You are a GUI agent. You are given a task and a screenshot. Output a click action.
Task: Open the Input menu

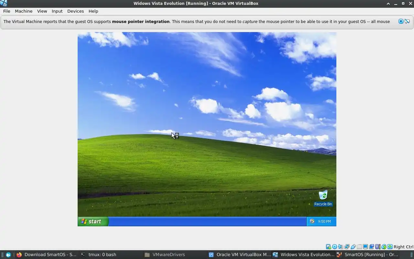click(x=57, y=11)
